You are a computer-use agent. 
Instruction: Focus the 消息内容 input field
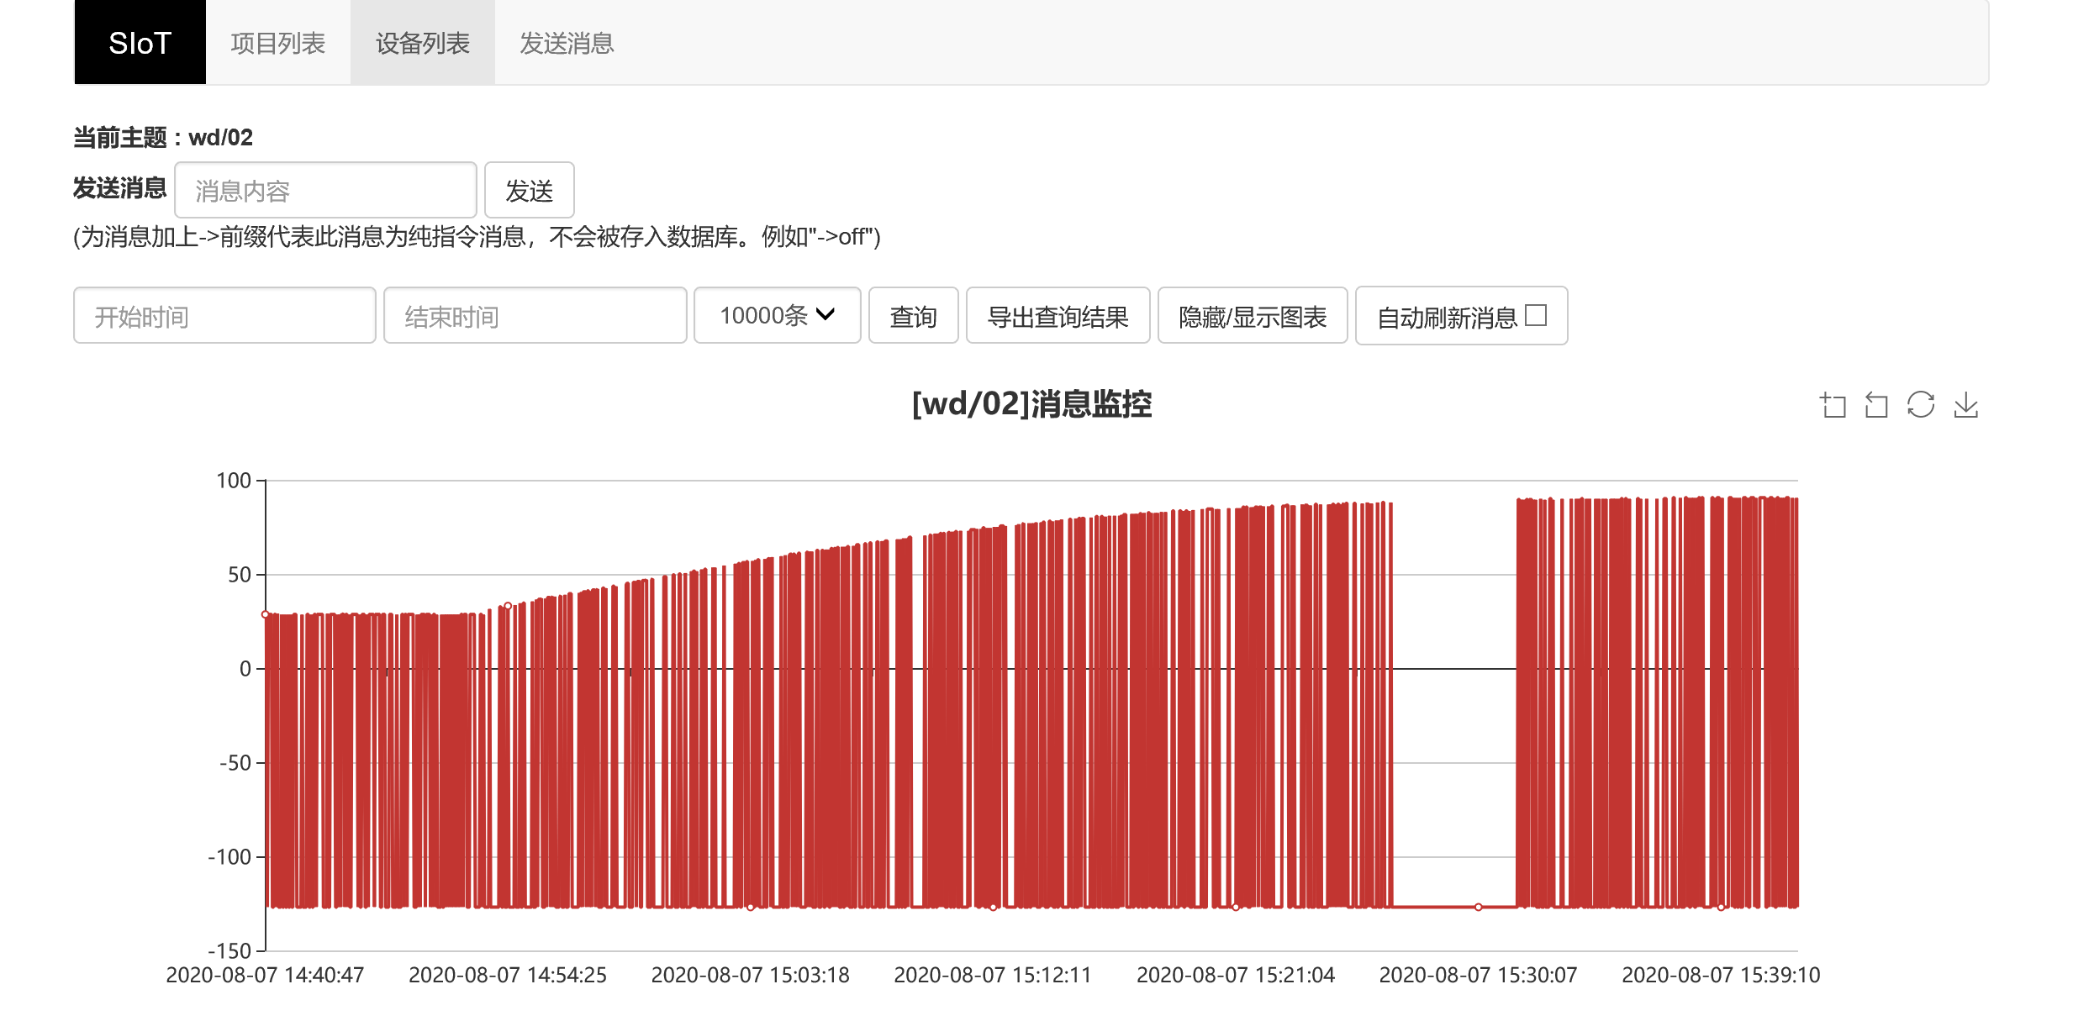coord(325,190)
